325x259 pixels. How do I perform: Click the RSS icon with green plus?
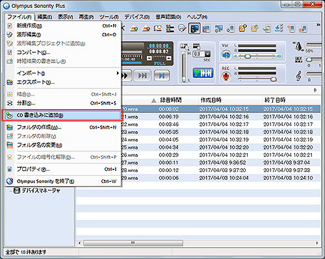click(x=243, y=29)
